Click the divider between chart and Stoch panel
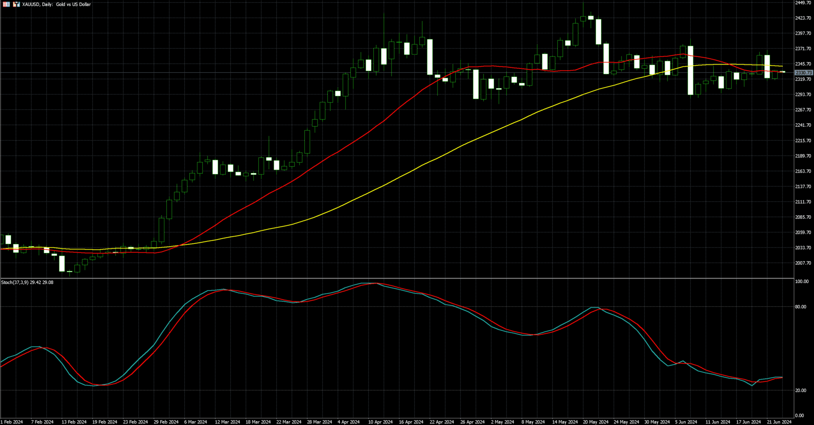The height and width of the screenshot is (425, 814). coord(397,278)
